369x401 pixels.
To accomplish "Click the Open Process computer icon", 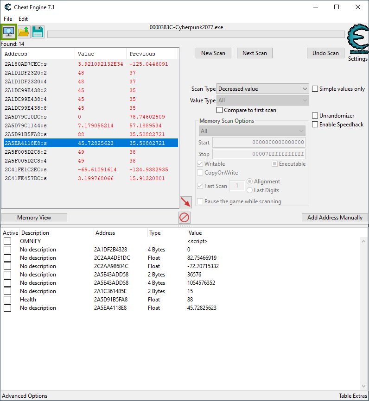I will click(x=9, y=32).
